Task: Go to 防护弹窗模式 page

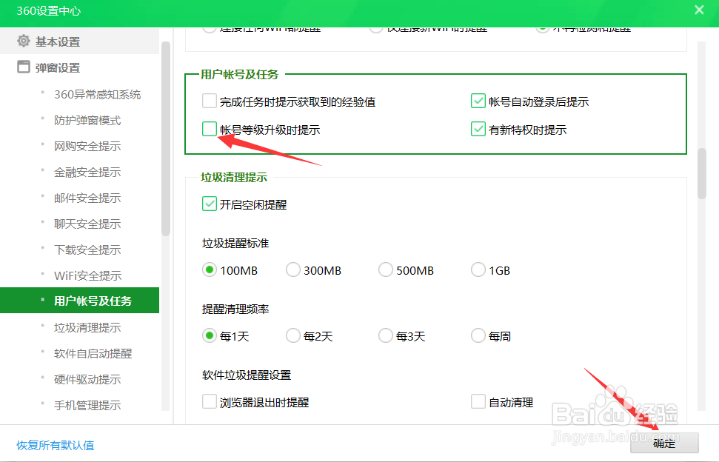Action: tap(87, 121)
